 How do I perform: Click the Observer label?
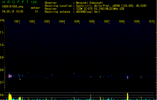[x=51, y=3]
